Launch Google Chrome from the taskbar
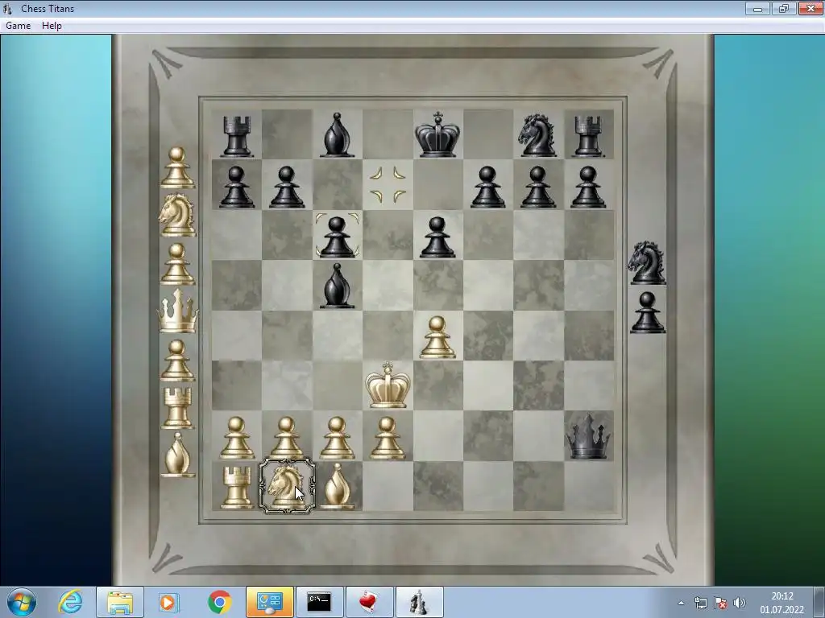Image resolution: width=825 pixels, height=618 pixels. pyautogui.click(x=219, y=602)
